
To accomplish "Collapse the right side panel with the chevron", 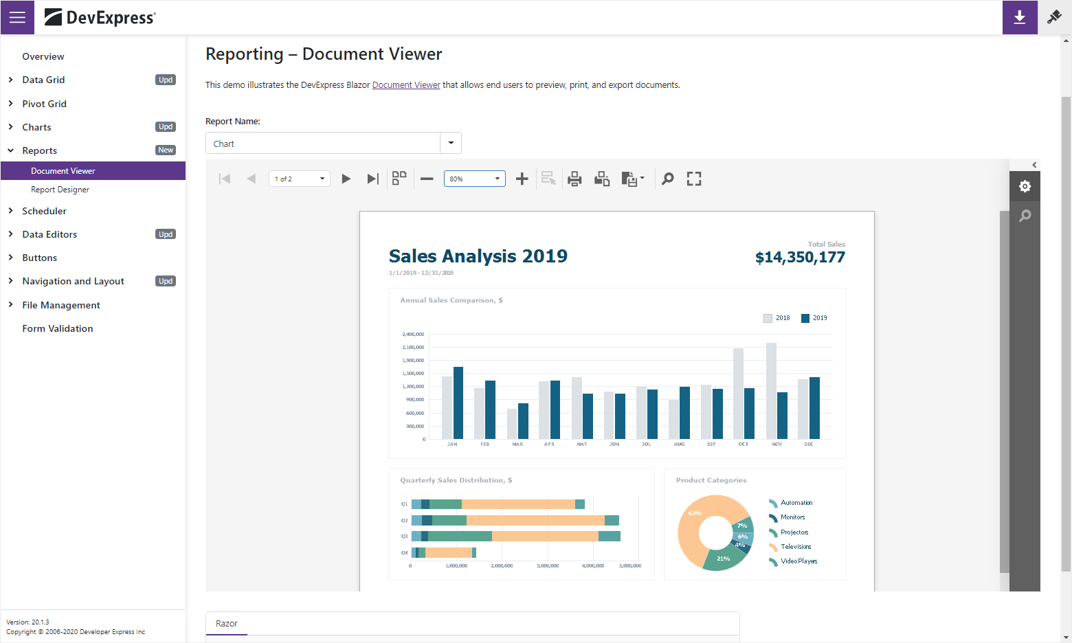I will pos(1034,165).
